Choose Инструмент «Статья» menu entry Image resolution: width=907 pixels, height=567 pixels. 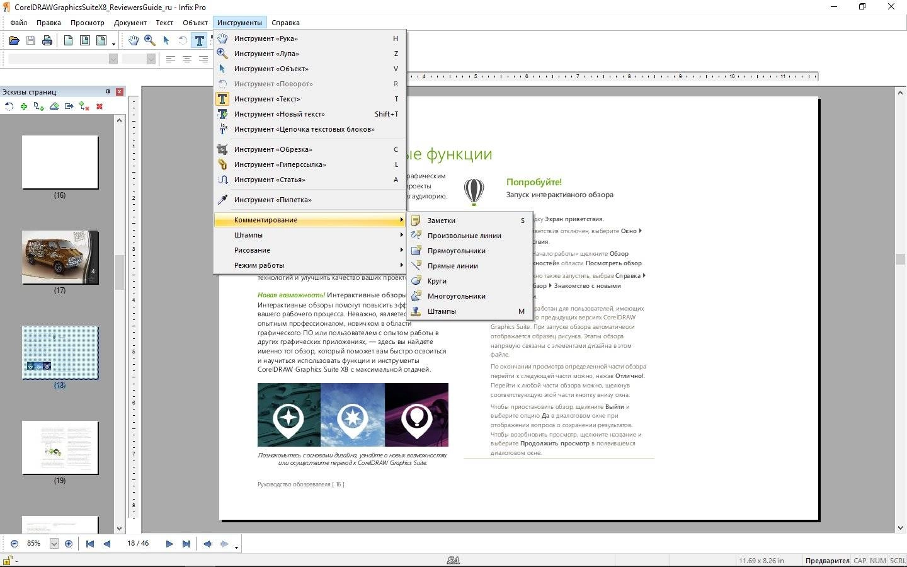coord(310,180)
